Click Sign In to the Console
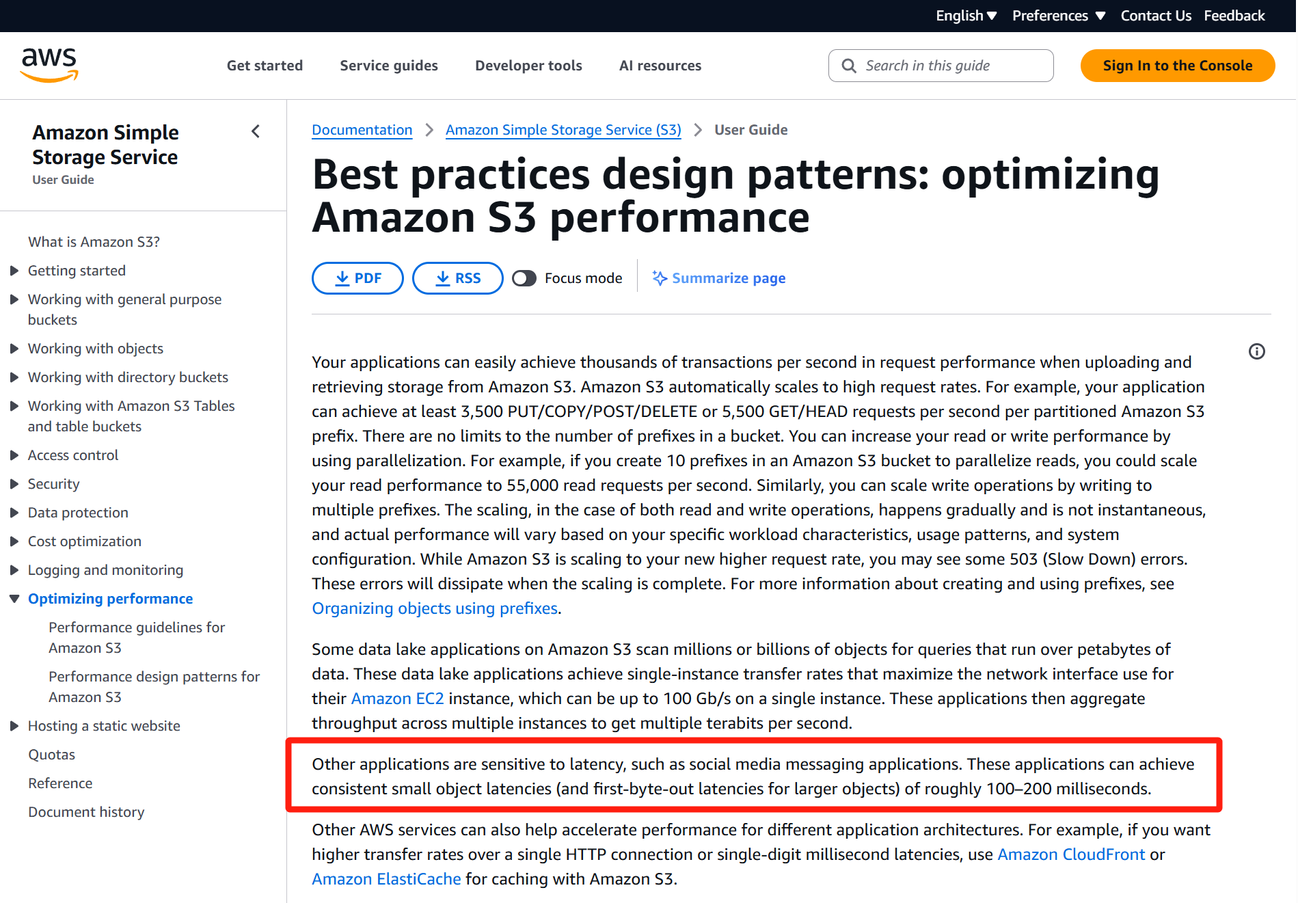Image resolution: width=1298 pixels, height=903 pixels. (x=1178, y=66)
